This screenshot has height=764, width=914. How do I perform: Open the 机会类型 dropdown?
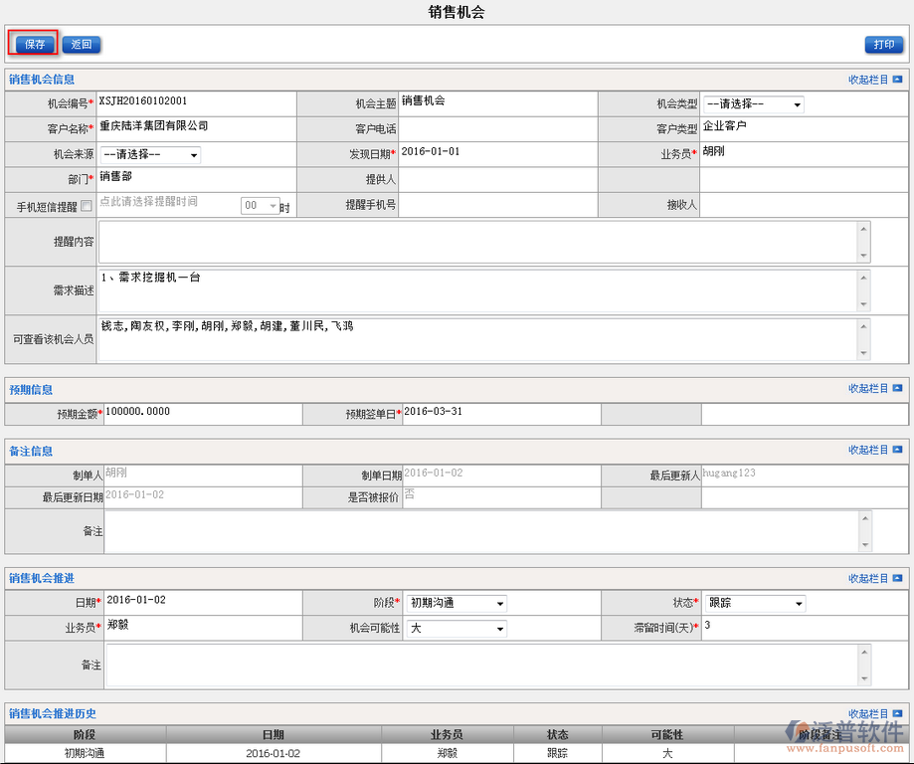coord(753,104)
